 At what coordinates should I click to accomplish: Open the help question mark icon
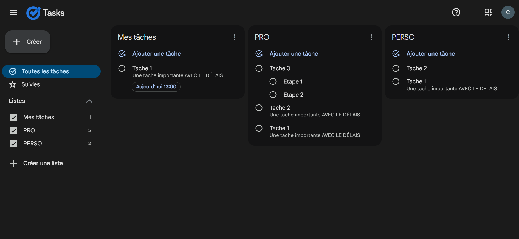[456, 12]
